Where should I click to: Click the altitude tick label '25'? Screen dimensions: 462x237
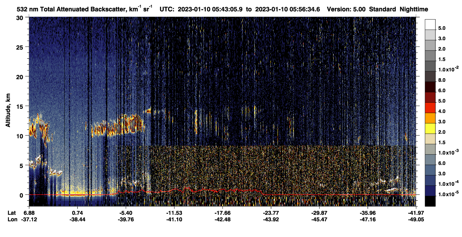click(21, 47)
